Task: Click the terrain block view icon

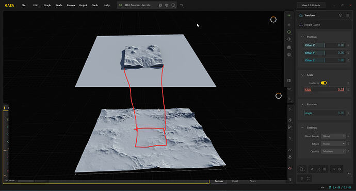Action: (x=289, y=47)
